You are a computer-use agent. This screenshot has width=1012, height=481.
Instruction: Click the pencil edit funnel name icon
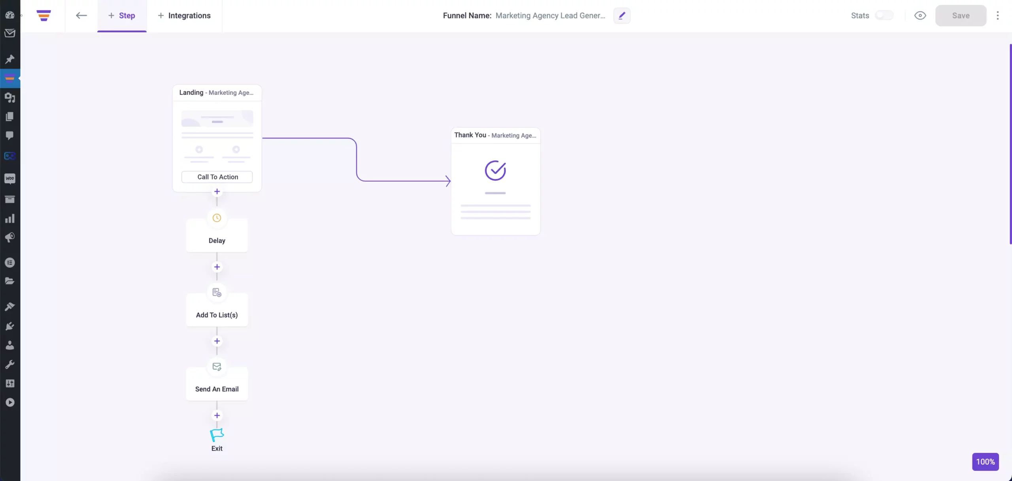click(621, 15)
